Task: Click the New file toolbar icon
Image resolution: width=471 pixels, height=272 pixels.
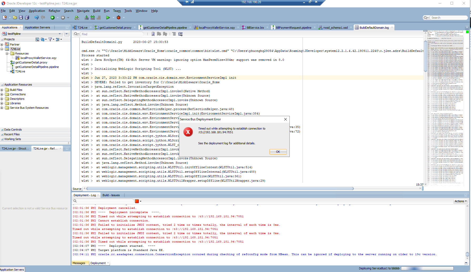Action: click(4, 17)
